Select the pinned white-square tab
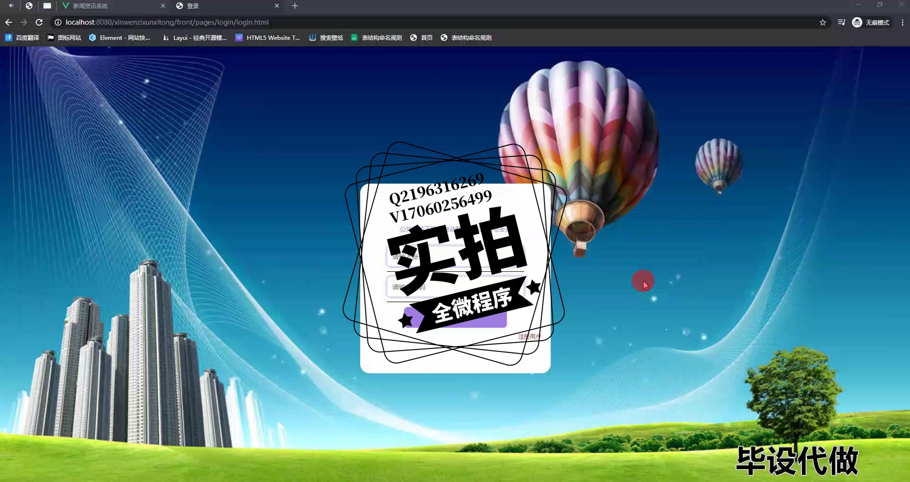 (x=47, y=6)
